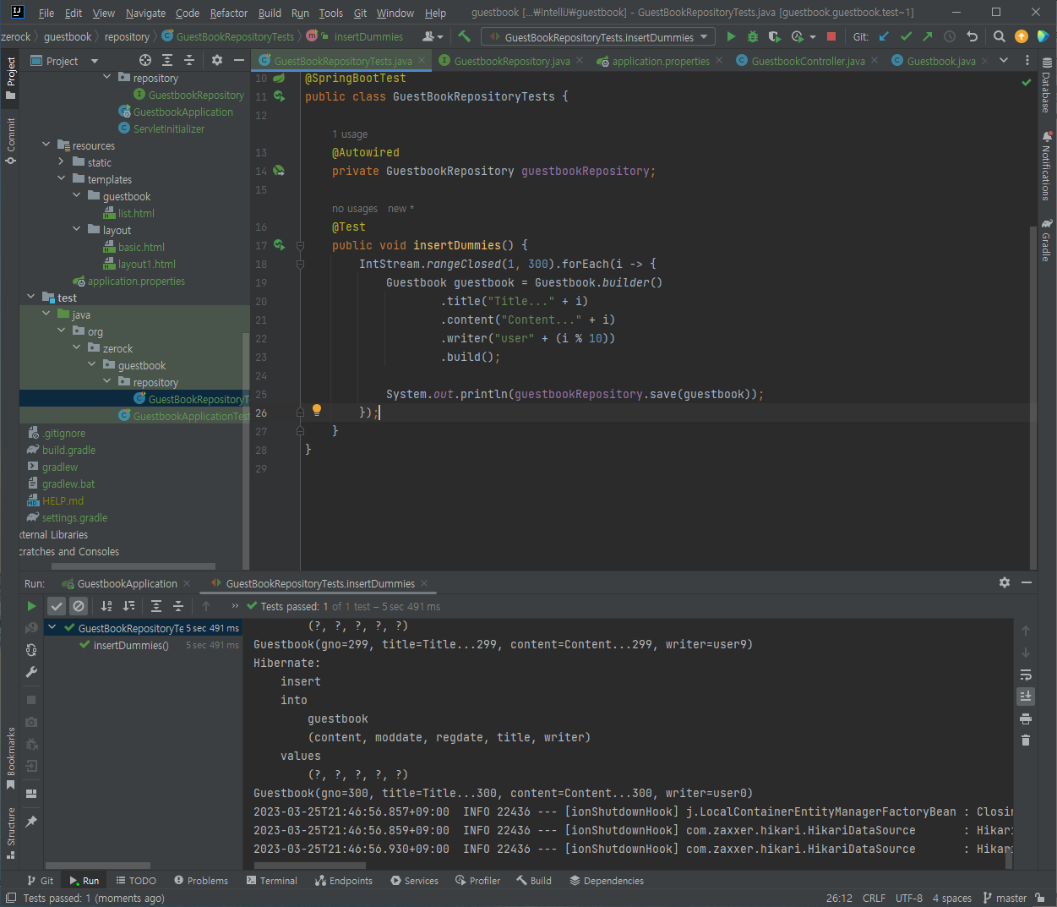Show hidden editor tabs chevron
1057x907 pixels.
tap(1004, 60)
